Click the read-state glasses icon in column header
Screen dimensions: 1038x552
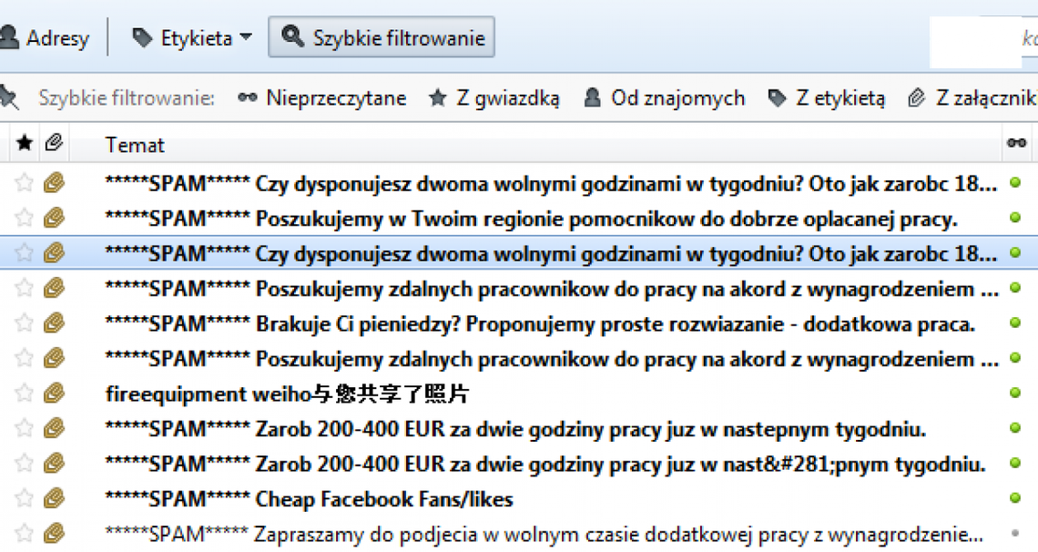(1016, 143)
